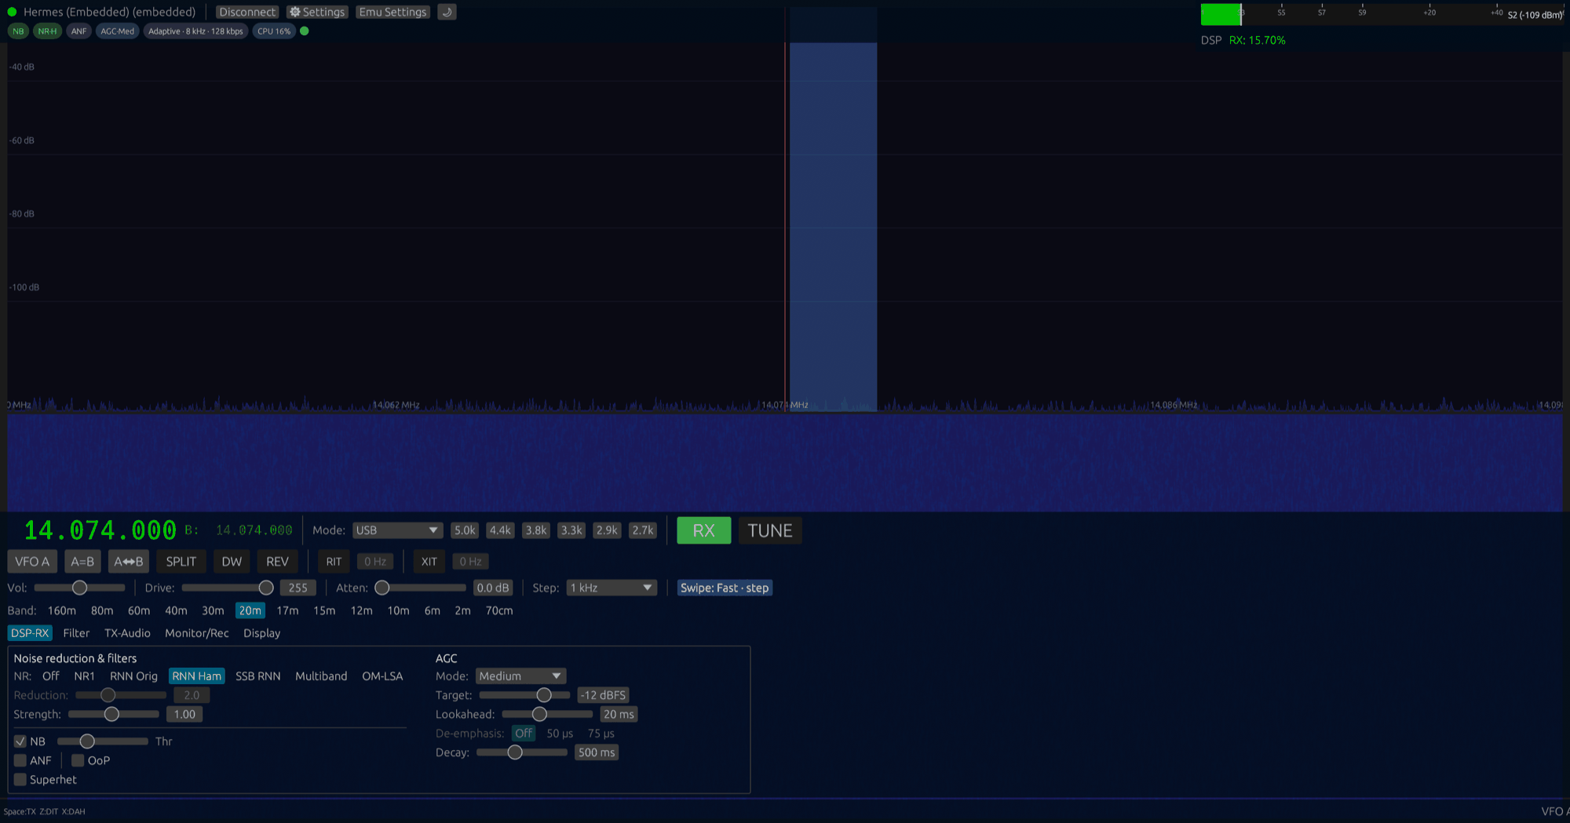Toggle REV button
The image size is (1570, 823).
point(277,562)
